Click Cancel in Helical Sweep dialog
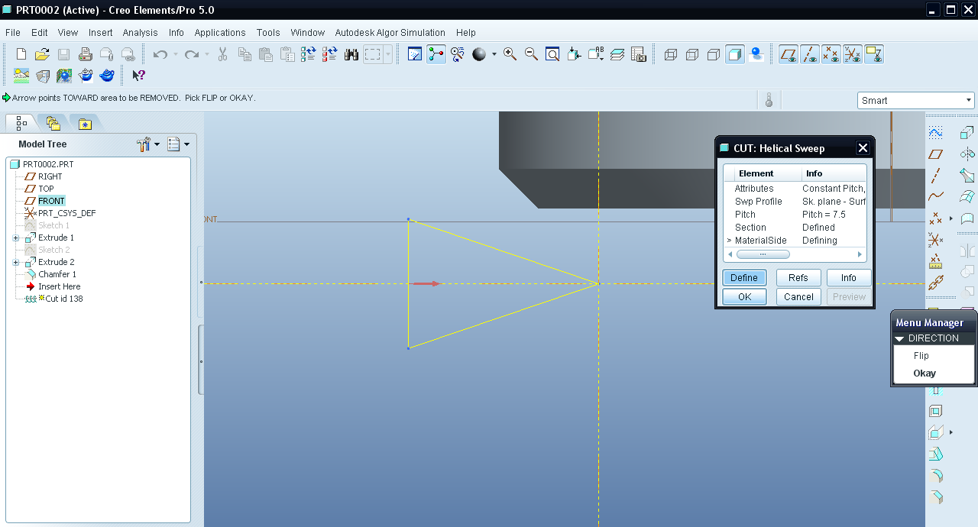978x527 pixels. pos(798,296)
